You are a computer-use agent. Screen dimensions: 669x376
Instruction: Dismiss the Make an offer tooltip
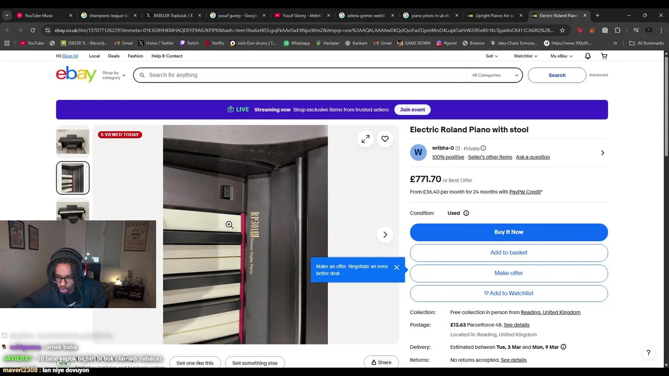click(x=397, y=267)
